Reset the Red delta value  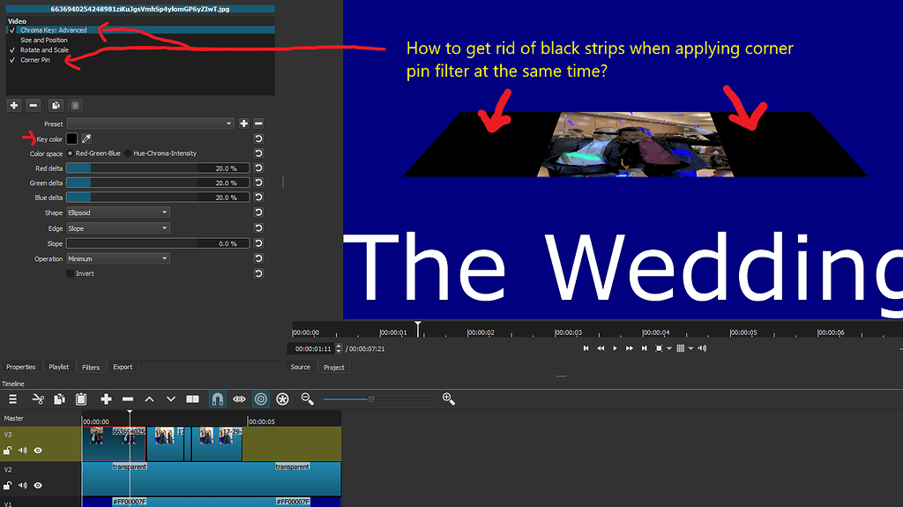[x=258, y=168]
